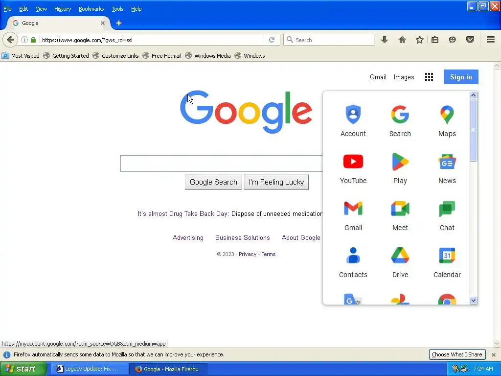Open the Drug Take Back Day link

[x=183, y=213]
